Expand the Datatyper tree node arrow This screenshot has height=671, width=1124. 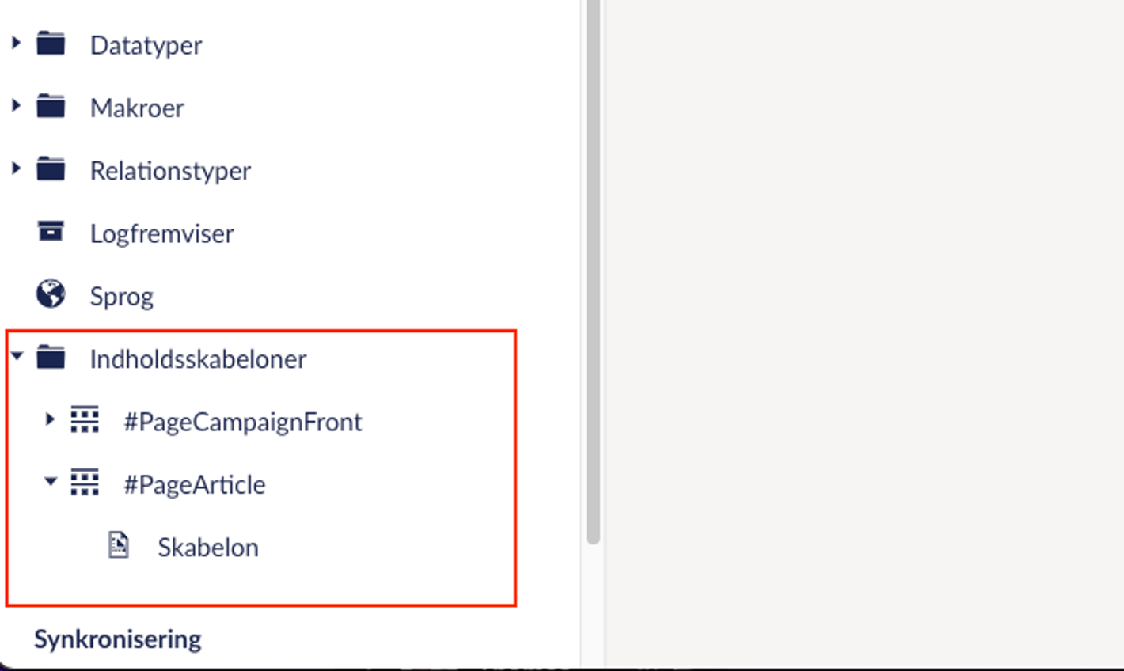pos(16,43)
